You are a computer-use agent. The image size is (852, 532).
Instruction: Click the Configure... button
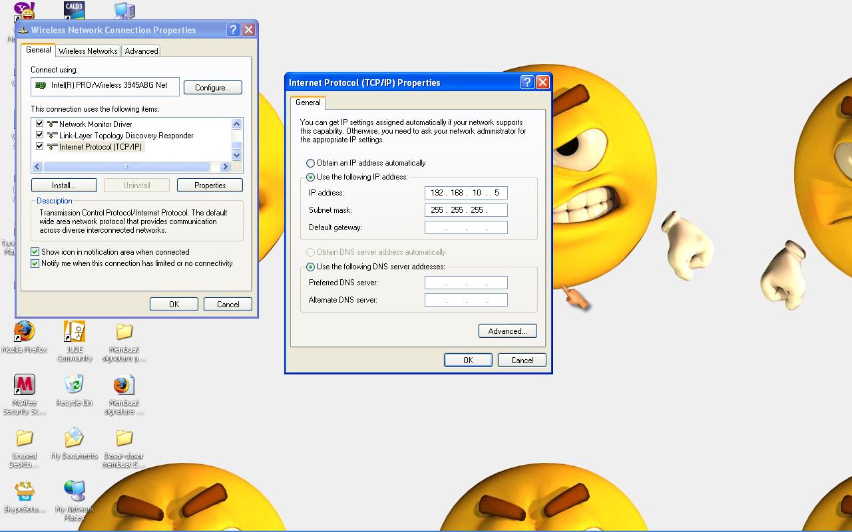(x=213, y=88)
